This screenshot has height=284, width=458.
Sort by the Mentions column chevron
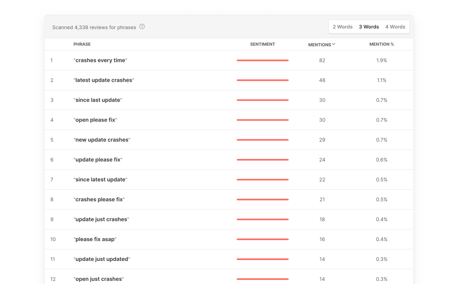click(334, 44)
